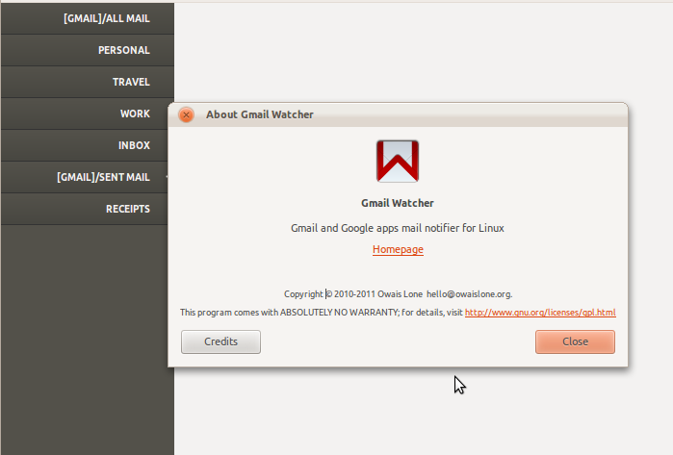Click the Credits button
673x455 pixels.
click(220, 341)
